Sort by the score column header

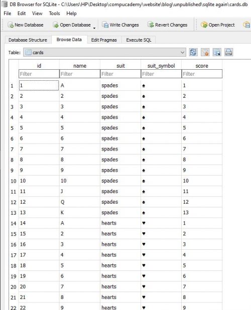coord(202,66)
